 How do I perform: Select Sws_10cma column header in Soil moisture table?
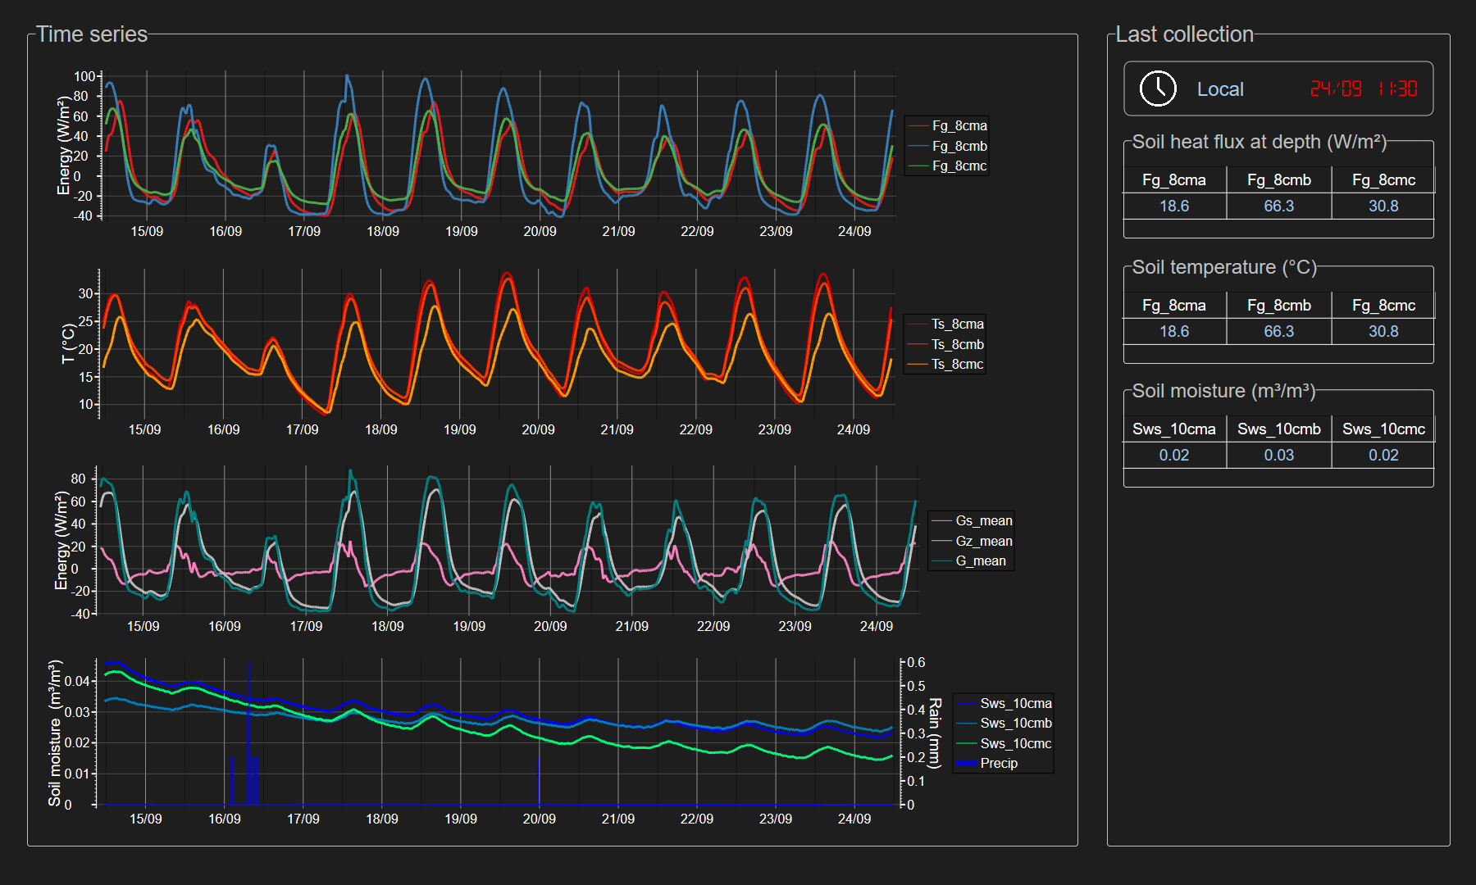pos(1173,429)
